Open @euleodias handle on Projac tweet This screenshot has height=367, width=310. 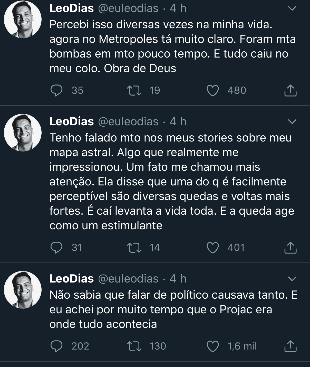[128, 279]
